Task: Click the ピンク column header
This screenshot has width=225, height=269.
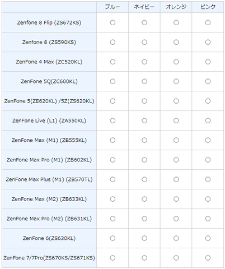Action: coord(208,7)
